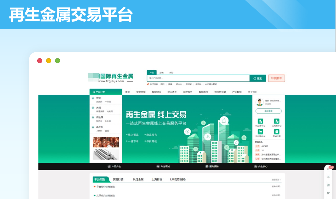
Task: Select the 店铺 search tab
Action: (161, 73)
